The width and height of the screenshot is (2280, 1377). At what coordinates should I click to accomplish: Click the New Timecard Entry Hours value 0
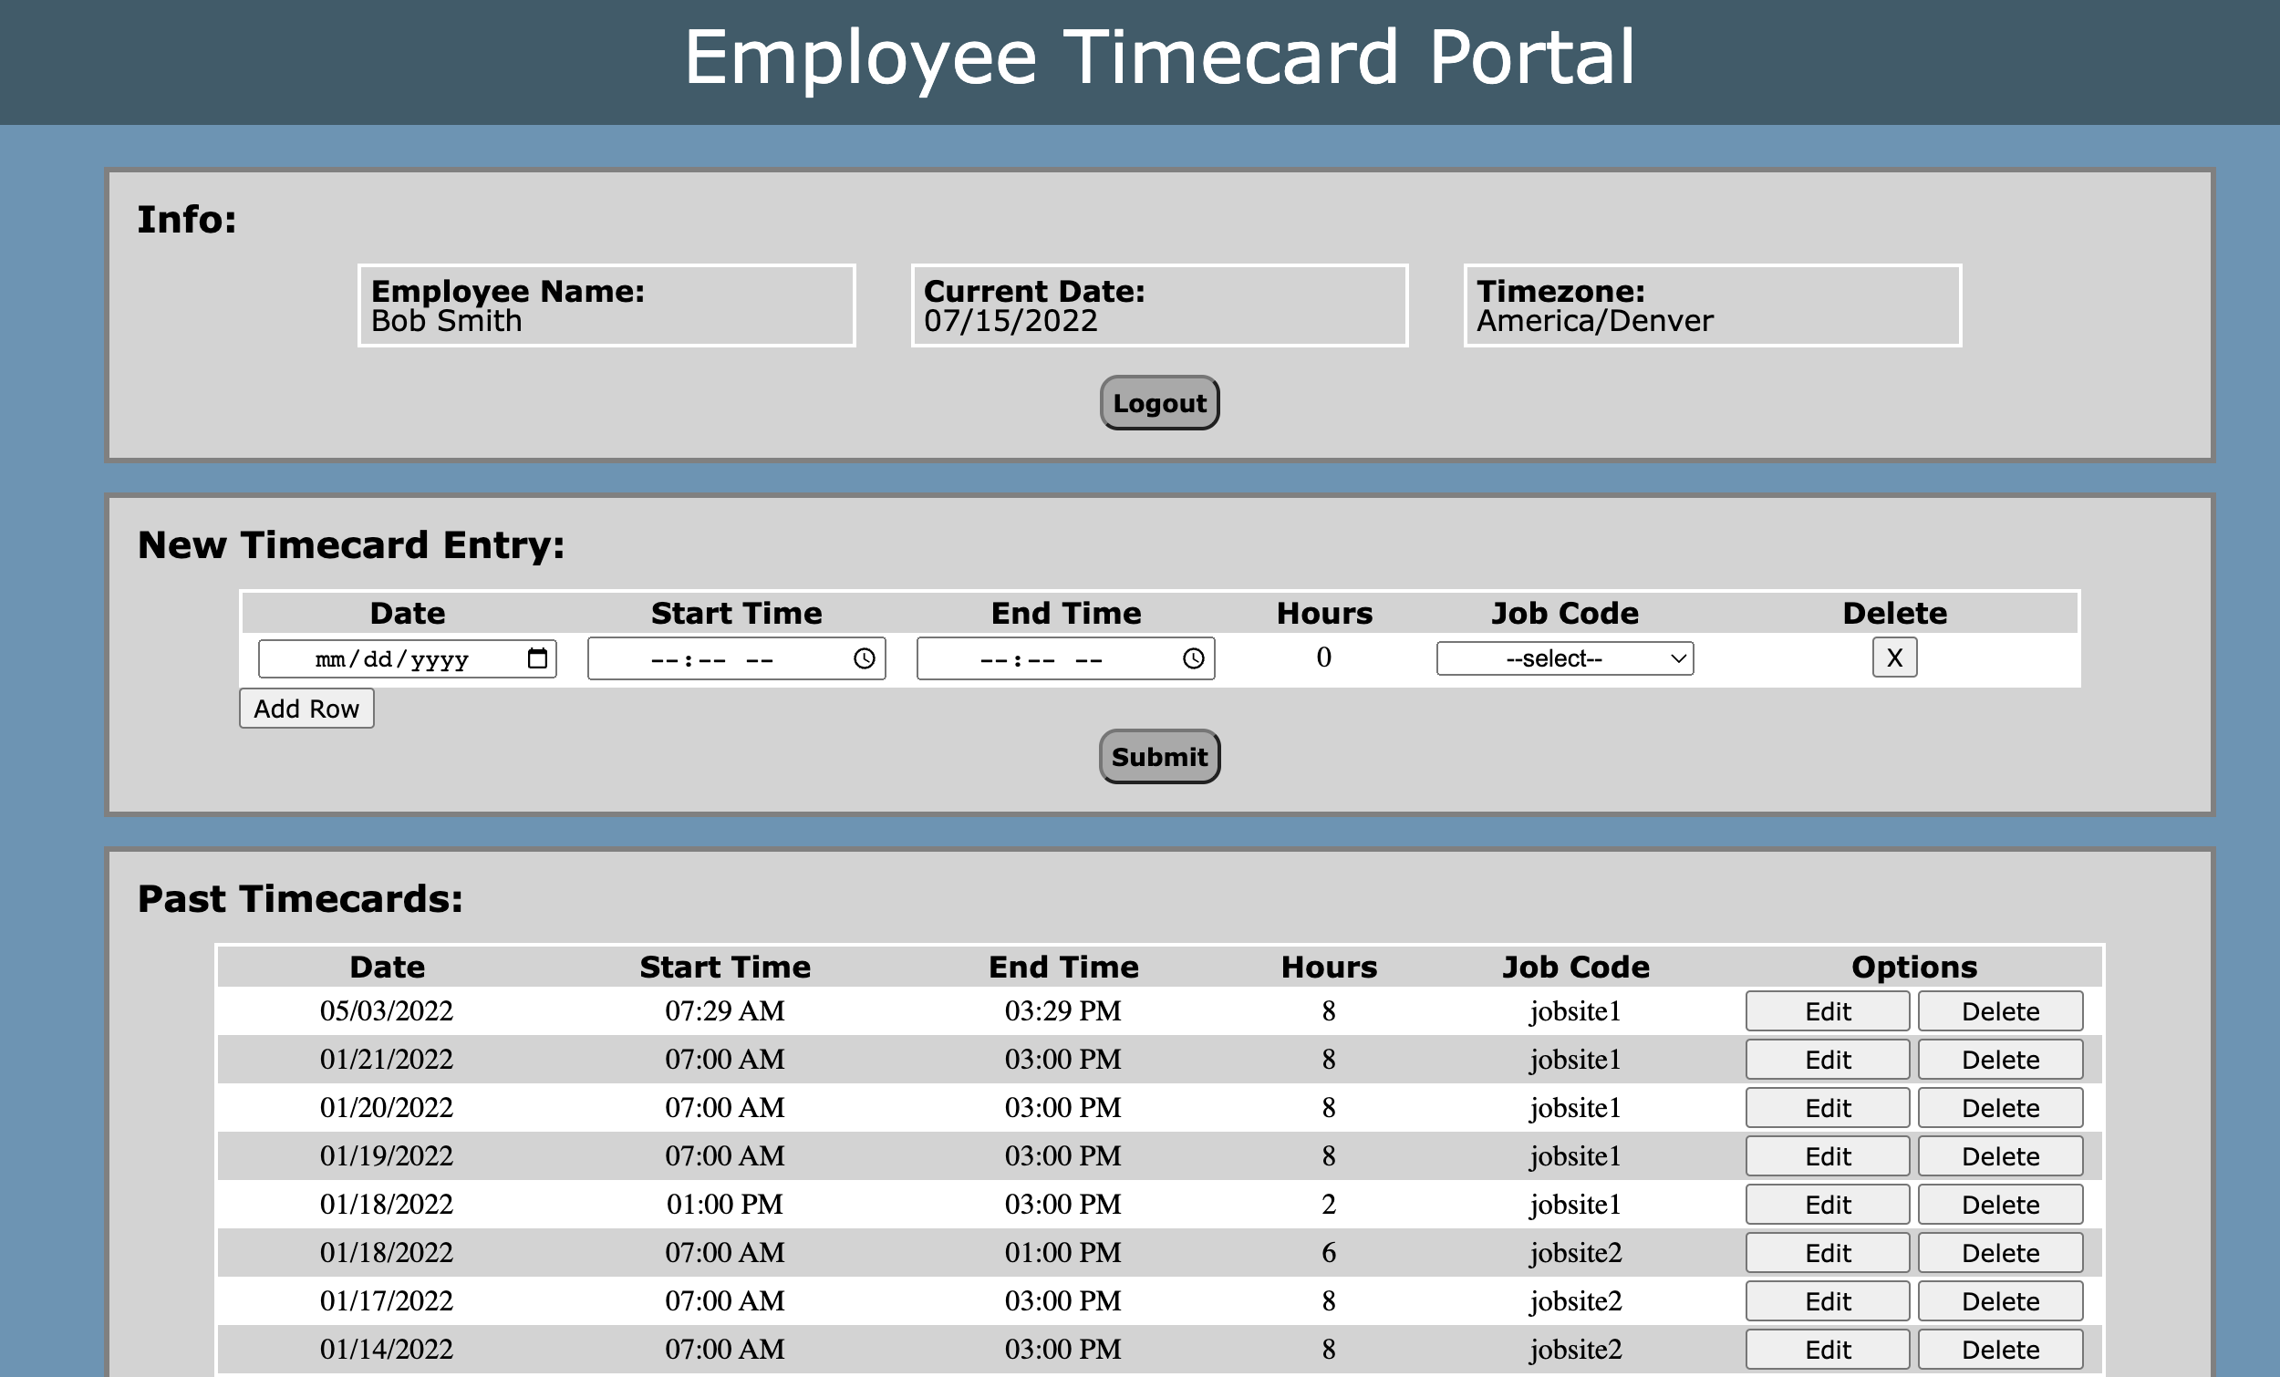[1324, 657]
